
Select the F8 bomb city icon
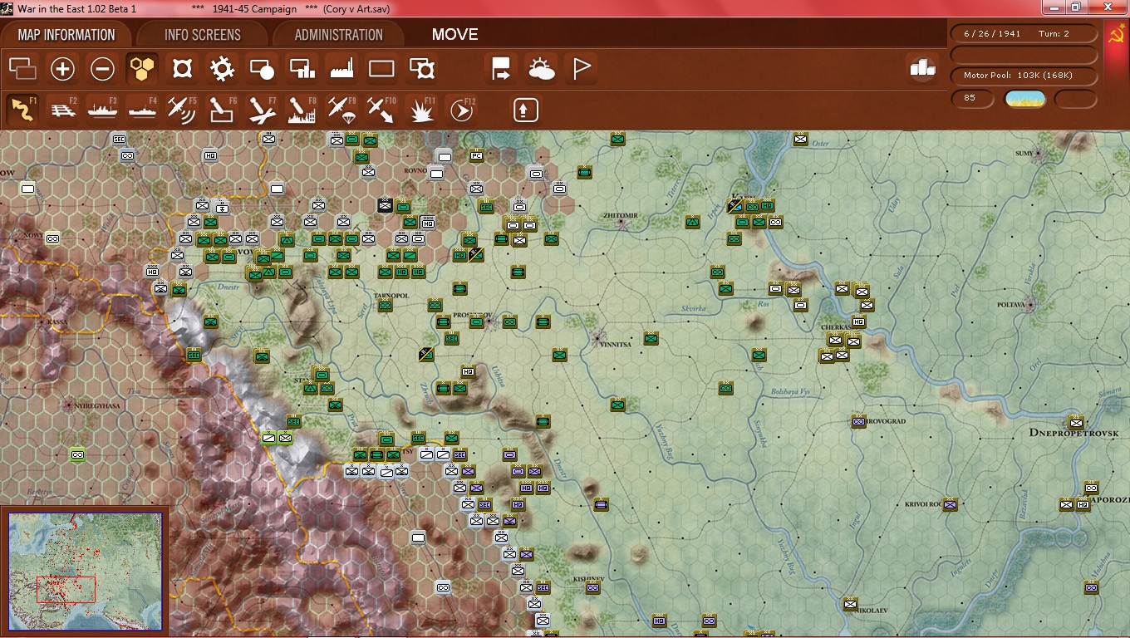(302, 110)
